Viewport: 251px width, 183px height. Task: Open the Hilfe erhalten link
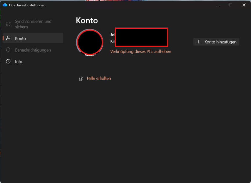[99, 78]
